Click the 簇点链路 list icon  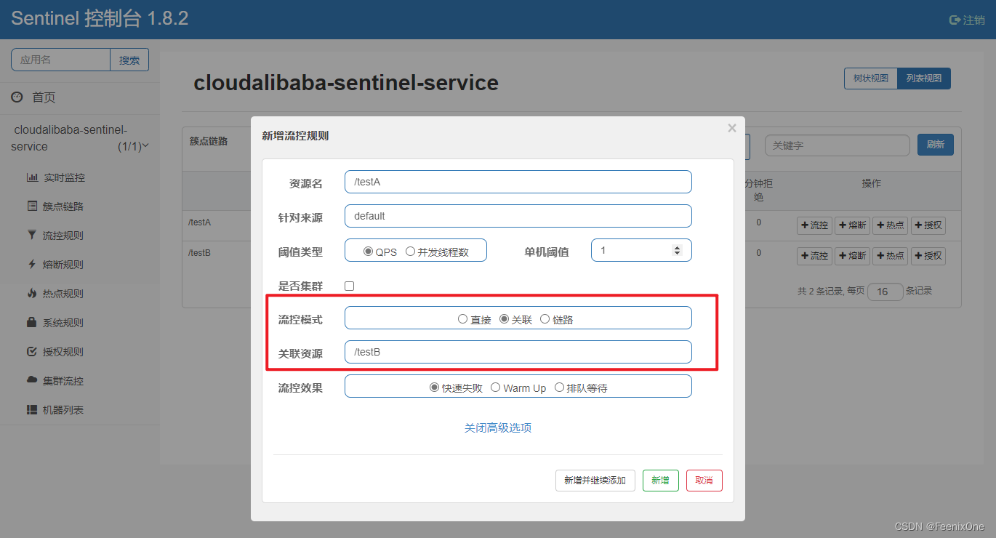coord(32,206)
